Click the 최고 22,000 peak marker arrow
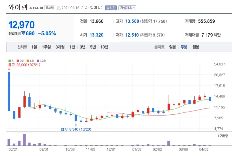Image resolution: width=232 pixels, height=157 pixels. point(9,68)
